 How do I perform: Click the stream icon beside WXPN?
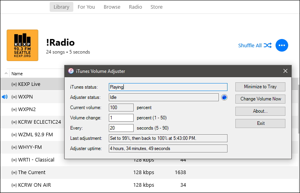[x=14, y=97]
